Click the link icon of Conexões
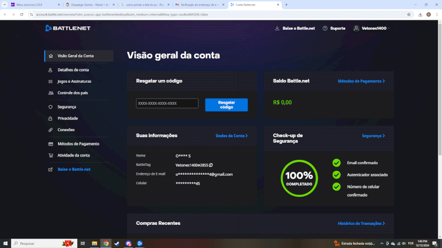 pos(50,130)
